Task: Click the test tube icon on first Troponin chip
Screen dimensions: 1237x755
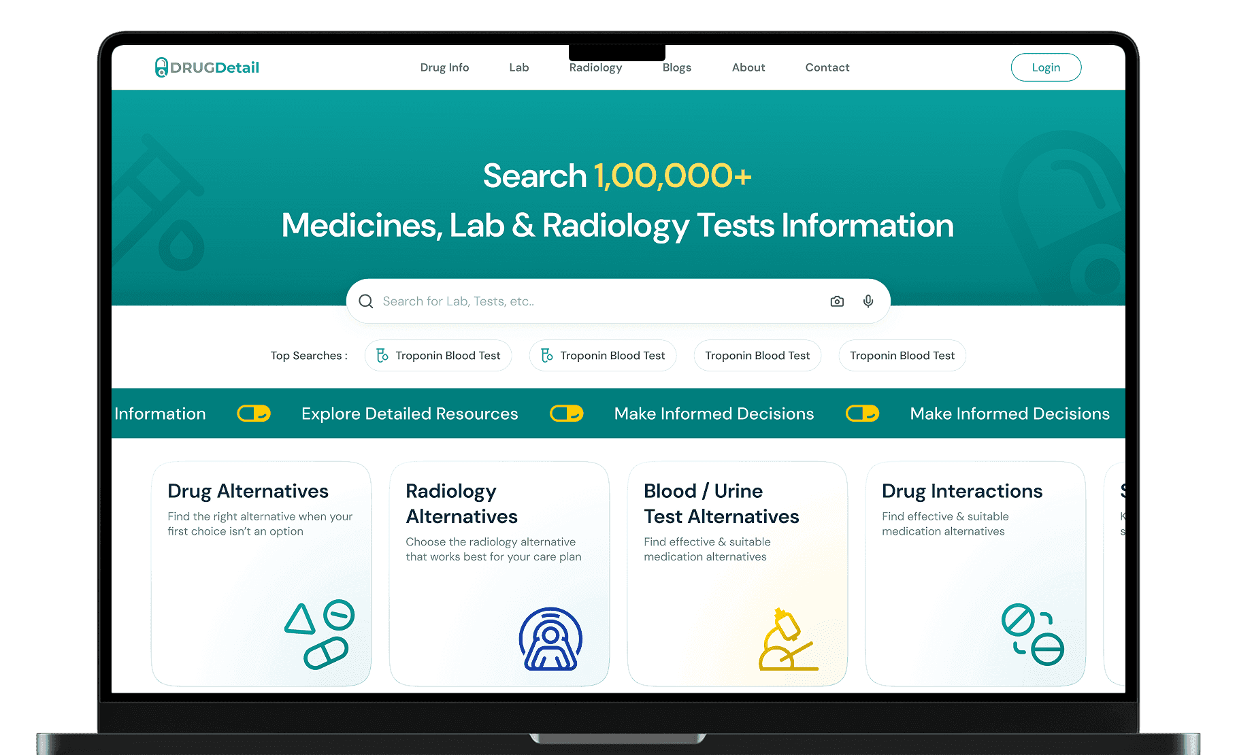Action: point(381,355)
